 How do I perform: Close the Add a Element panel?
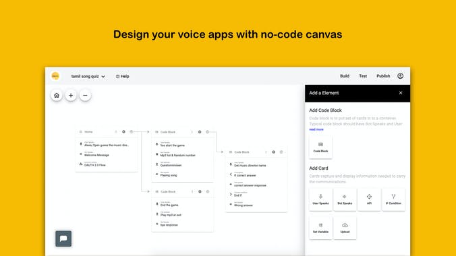tap(401, 93)
